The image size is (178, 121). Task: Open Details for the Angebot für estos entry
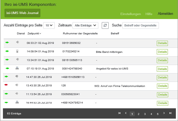(162, 69)
